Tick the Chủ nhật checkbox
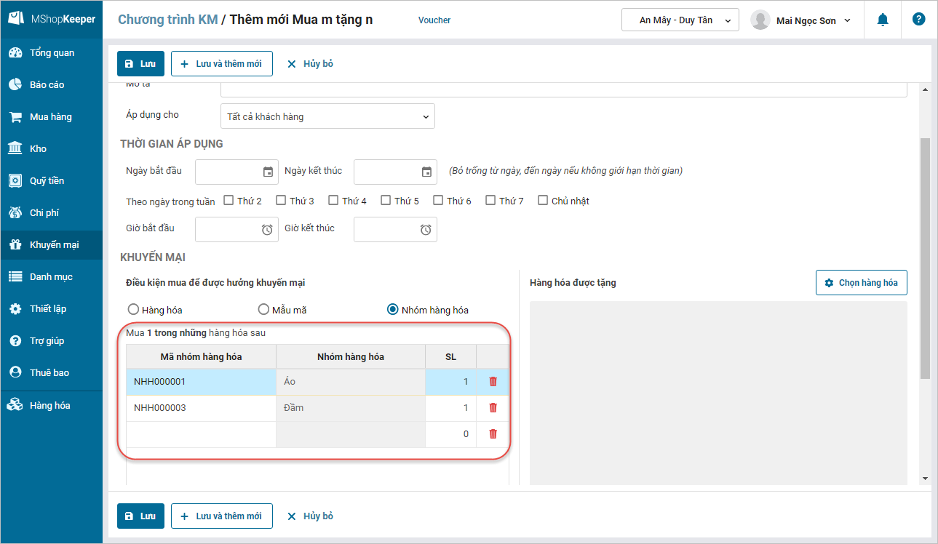 [543, 201]
